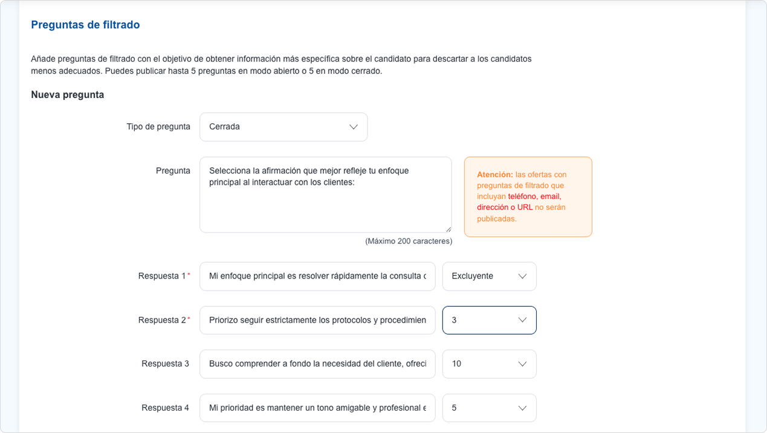Click the "(Máximo 200 caracteres)" hint text
This screenshot has height=433, width=767.
[409, 241]
